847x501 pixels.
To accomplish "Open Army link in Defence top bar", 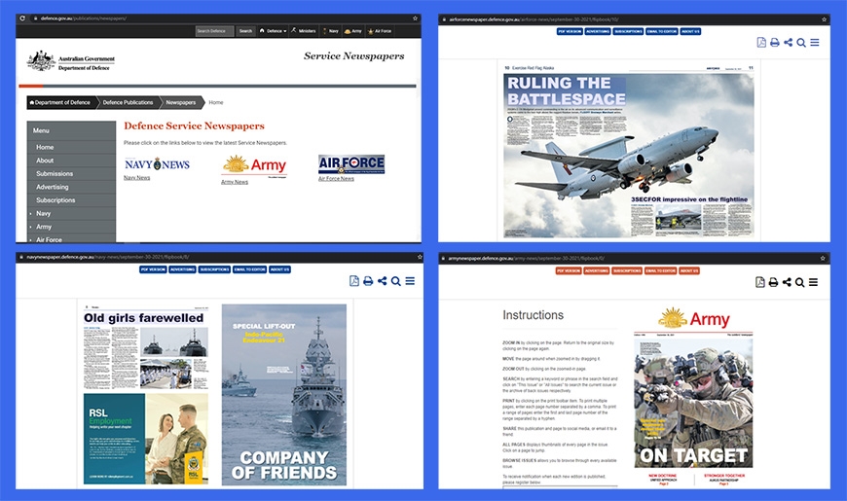I will pos(353,31).
